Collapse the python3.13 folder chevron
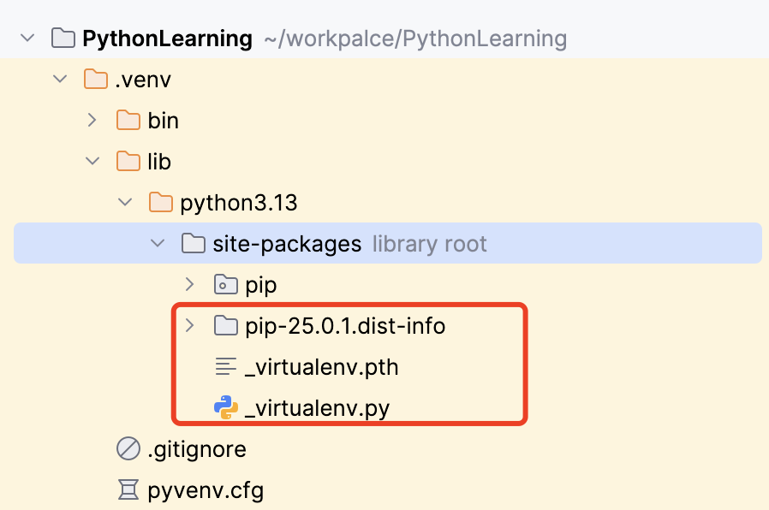The image size is (769, 510). pyautogui.click(x=125, y=202)
